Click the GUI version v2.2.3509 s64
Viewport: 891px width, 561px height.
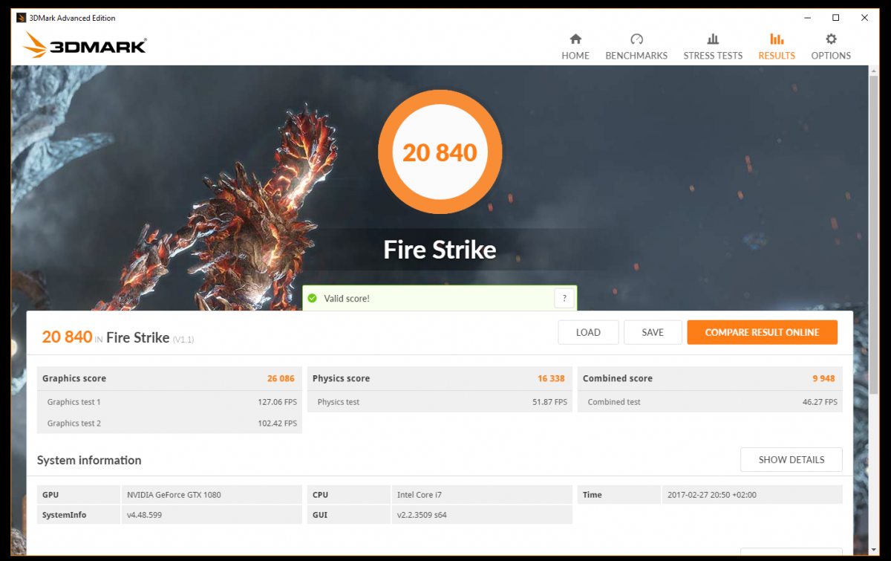[422, 515]
